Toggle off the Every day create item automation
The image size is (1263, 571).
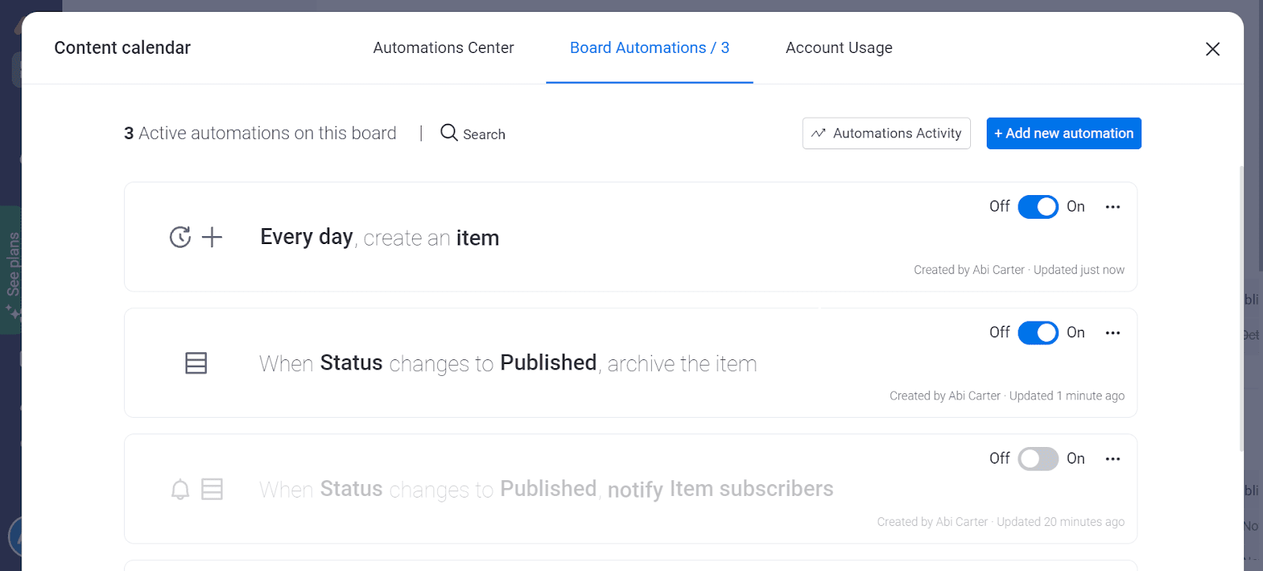pyautogui.click(x=1038, y=207)
